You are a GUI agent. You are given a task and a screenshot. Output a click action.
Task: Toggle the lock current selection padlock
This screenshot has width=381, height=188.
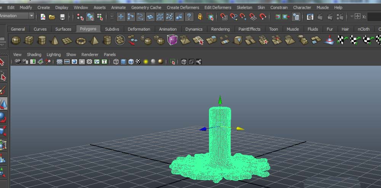pos(200,17)
